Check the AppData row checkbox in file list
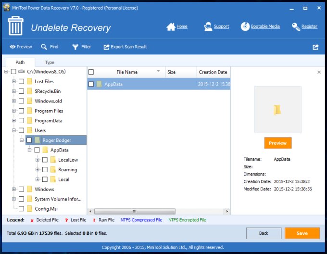 pyautogui.click(x=91, y=84)
